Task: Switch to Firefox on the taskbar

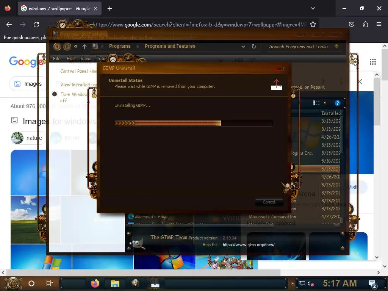Action: (95, 283)
